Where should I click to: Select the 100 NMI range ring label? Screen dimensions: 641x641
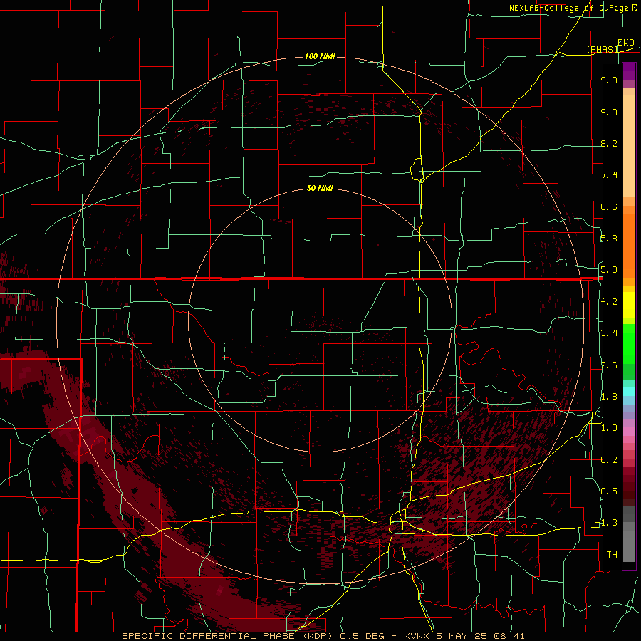[x=320, y=56]
